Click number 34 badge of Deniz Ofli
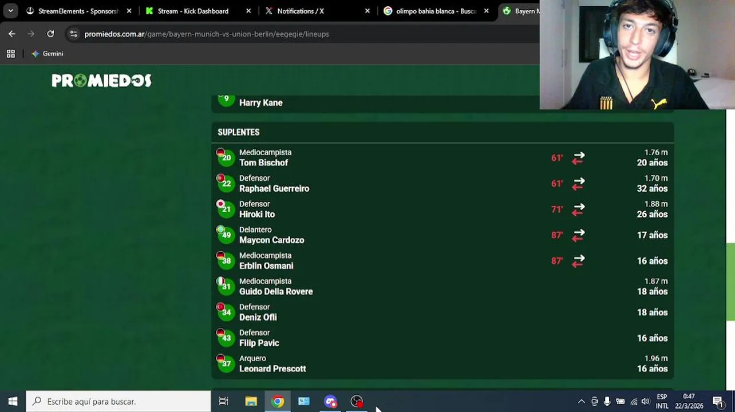 pos(226,312)
